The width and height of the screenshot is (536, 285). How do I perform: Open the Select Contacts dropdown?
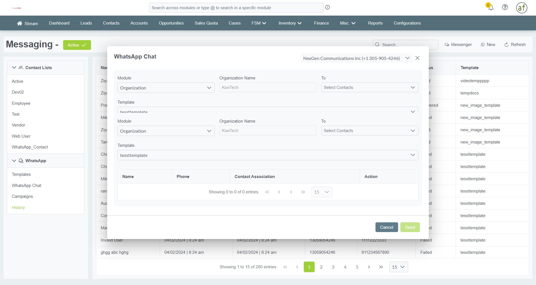(369, 87)
